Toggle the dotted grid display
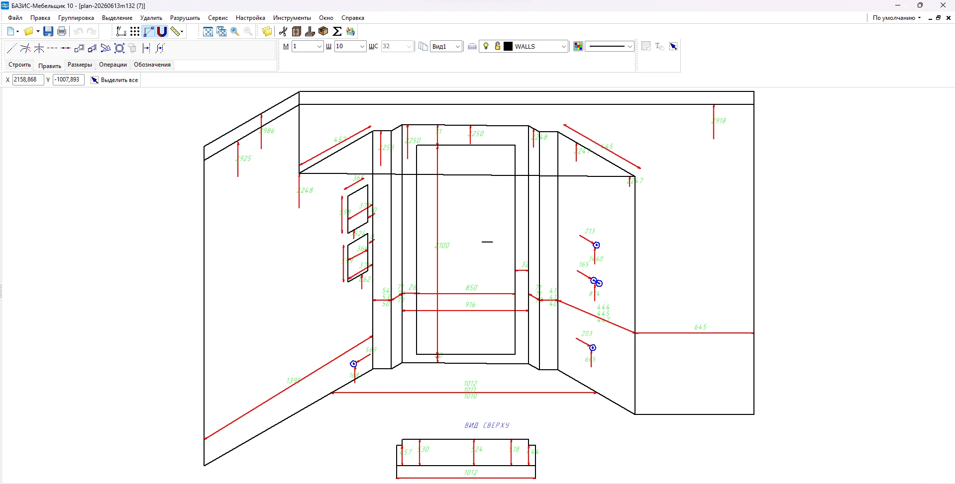Screen dimensions: 955x484 135,31
